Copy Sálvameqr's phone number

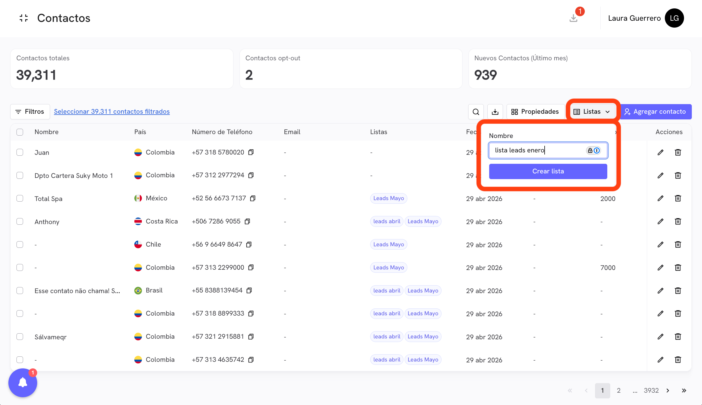pos(251,337)
